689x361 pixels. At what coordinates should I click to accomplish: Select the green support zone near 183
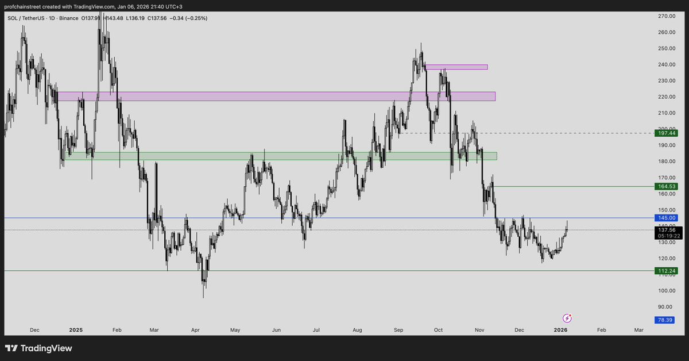pyautogui.click(x=282, y=156)
